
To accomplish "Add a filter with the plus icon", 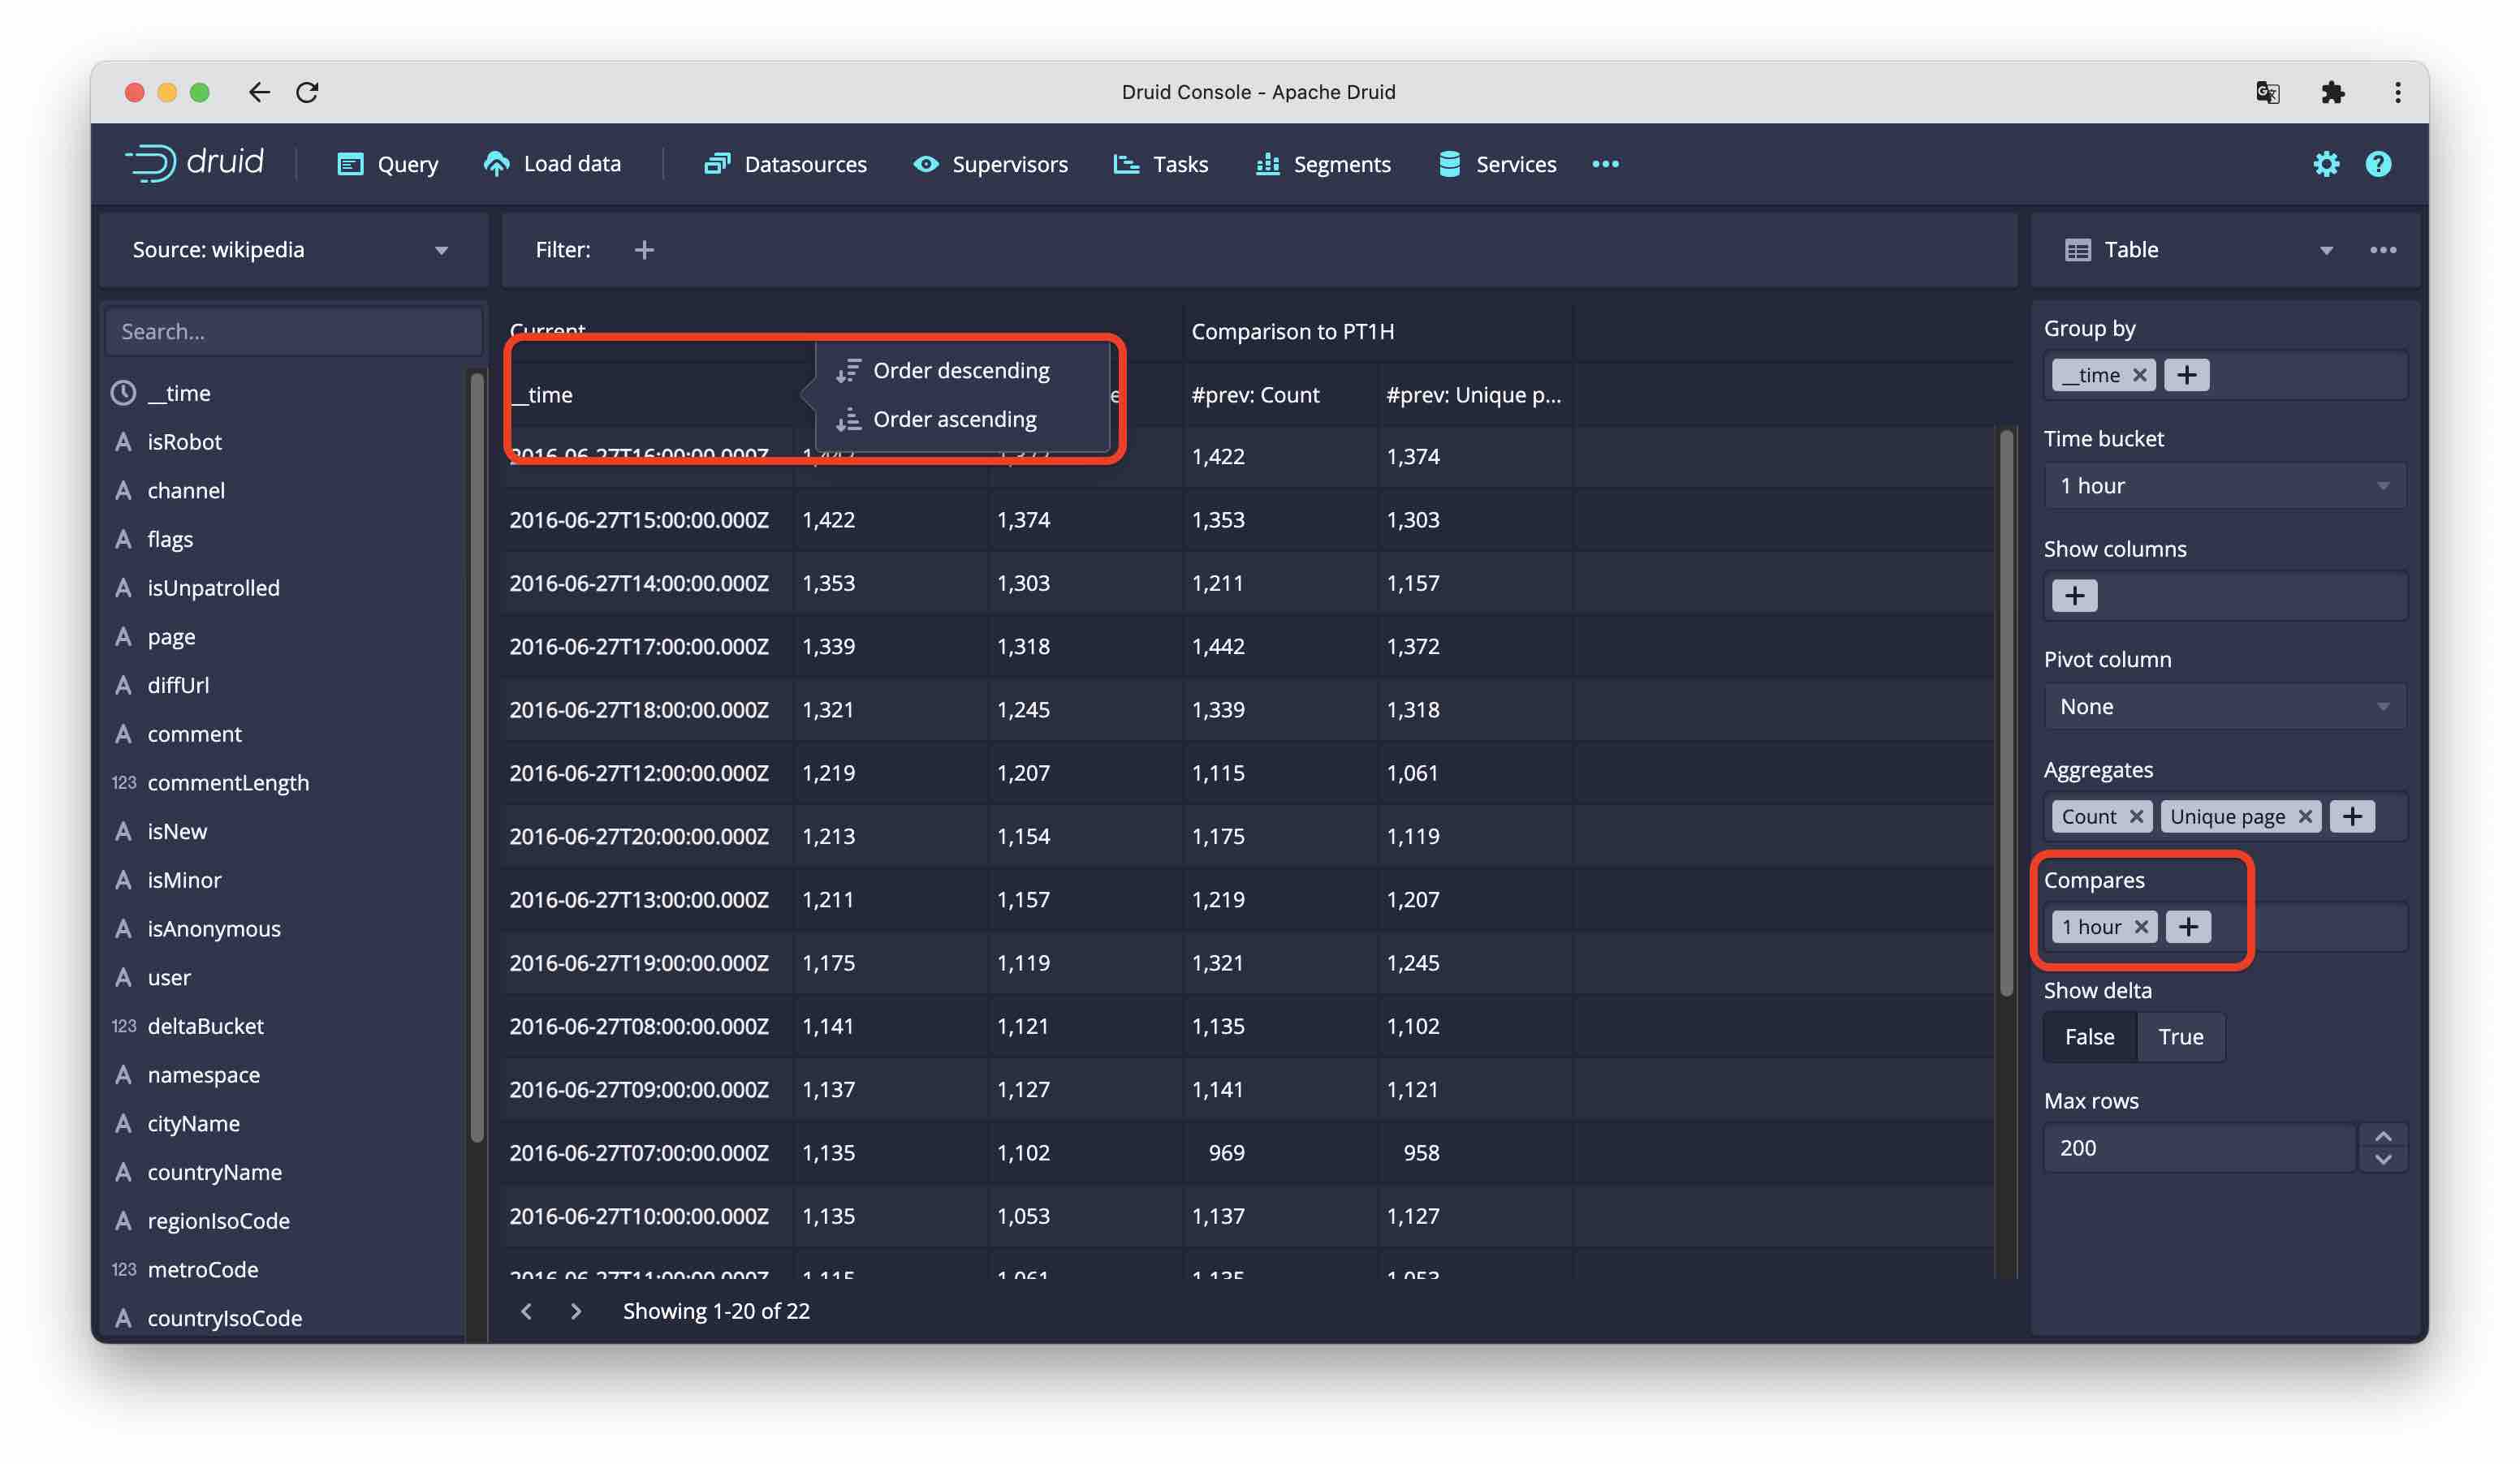I will (645, 249).
